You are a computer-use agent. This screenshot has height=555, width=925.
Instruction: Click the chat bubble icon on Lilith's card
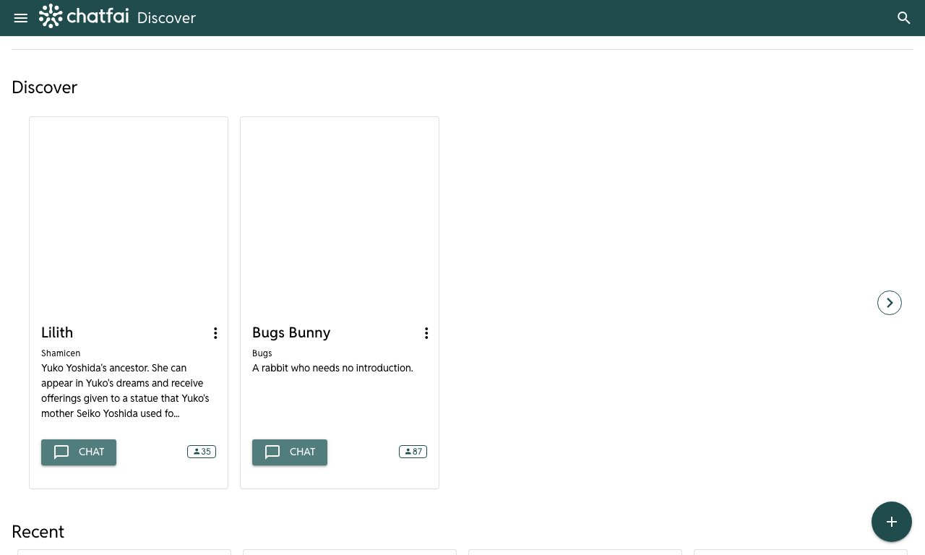[61, 452]
